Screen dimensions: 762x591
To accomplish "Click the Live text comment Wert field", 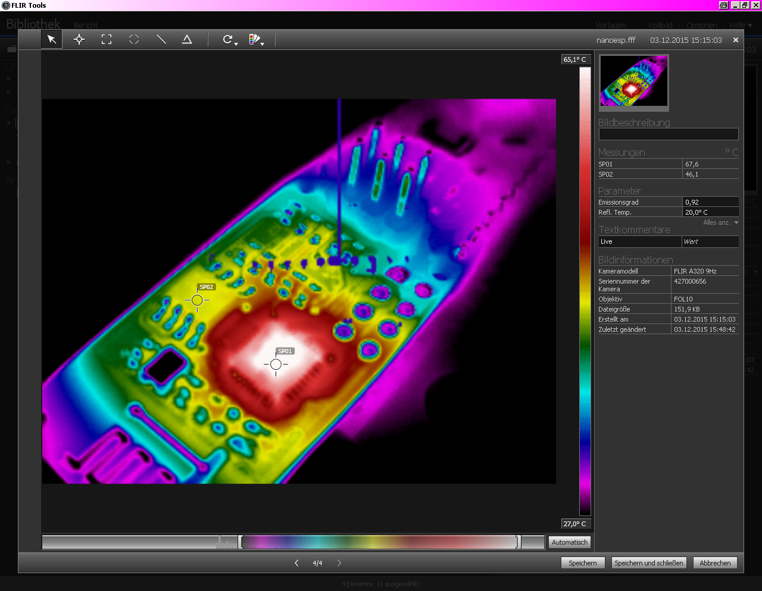I will (710, 241).
